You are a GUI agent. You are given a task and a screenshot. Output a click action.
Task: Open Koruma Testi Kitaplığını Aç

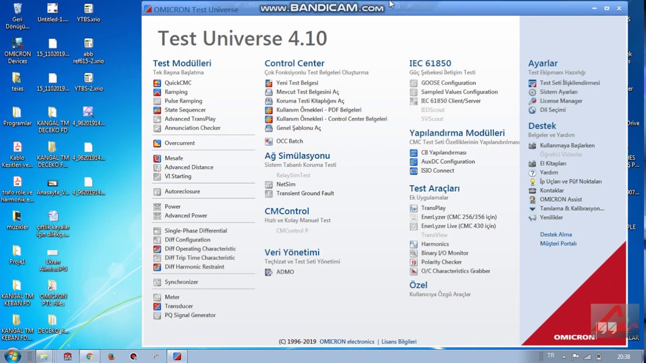pos(310,101)
